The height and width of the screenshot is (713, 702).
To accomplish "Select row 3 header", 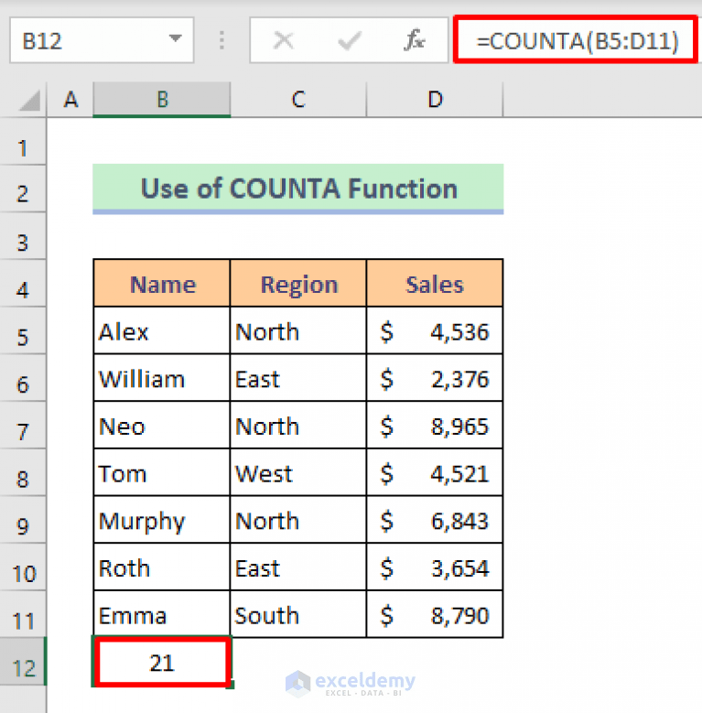I will coord(23,236).
